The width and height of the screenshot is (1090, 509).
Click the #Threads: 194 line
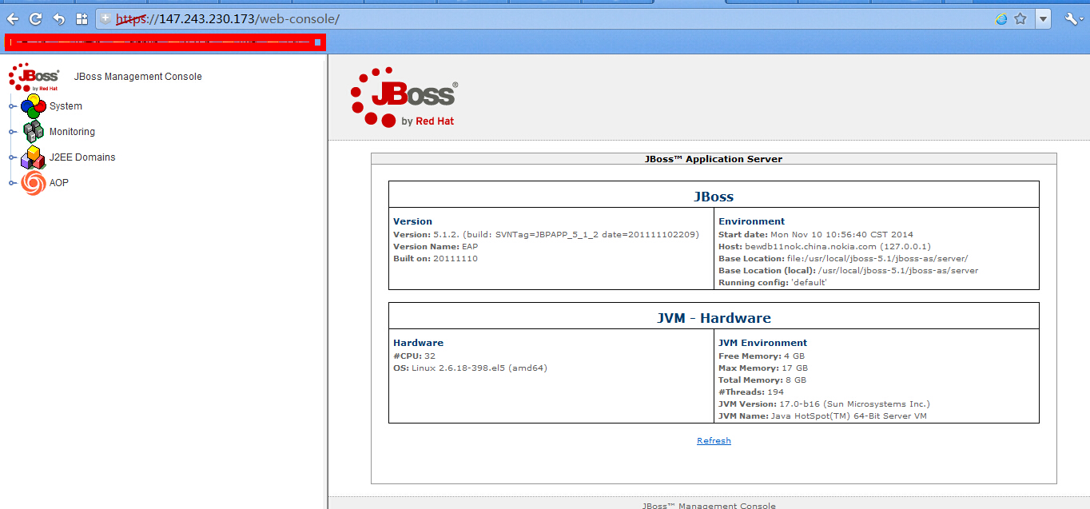coord(751,392)
